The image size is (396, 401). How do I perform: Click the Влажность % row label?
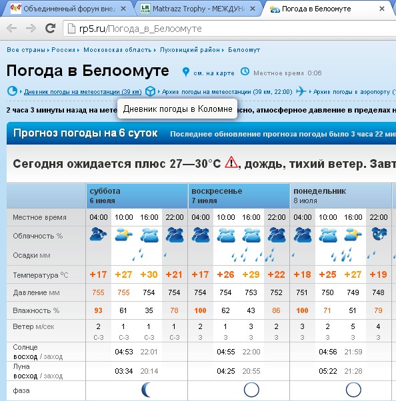pyautogui.click(x=36, y=310)
